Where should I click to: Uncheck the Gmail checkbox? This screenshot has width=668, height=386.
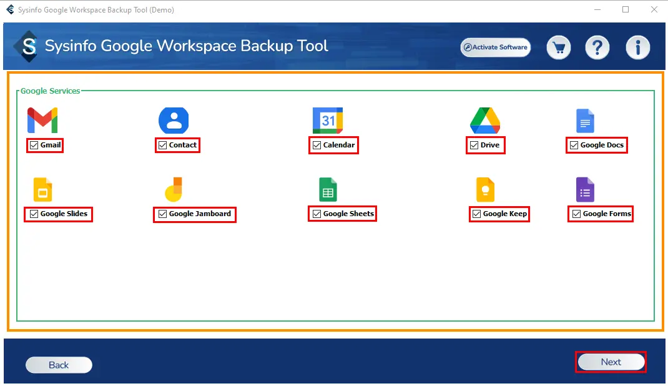click(34, 146)
